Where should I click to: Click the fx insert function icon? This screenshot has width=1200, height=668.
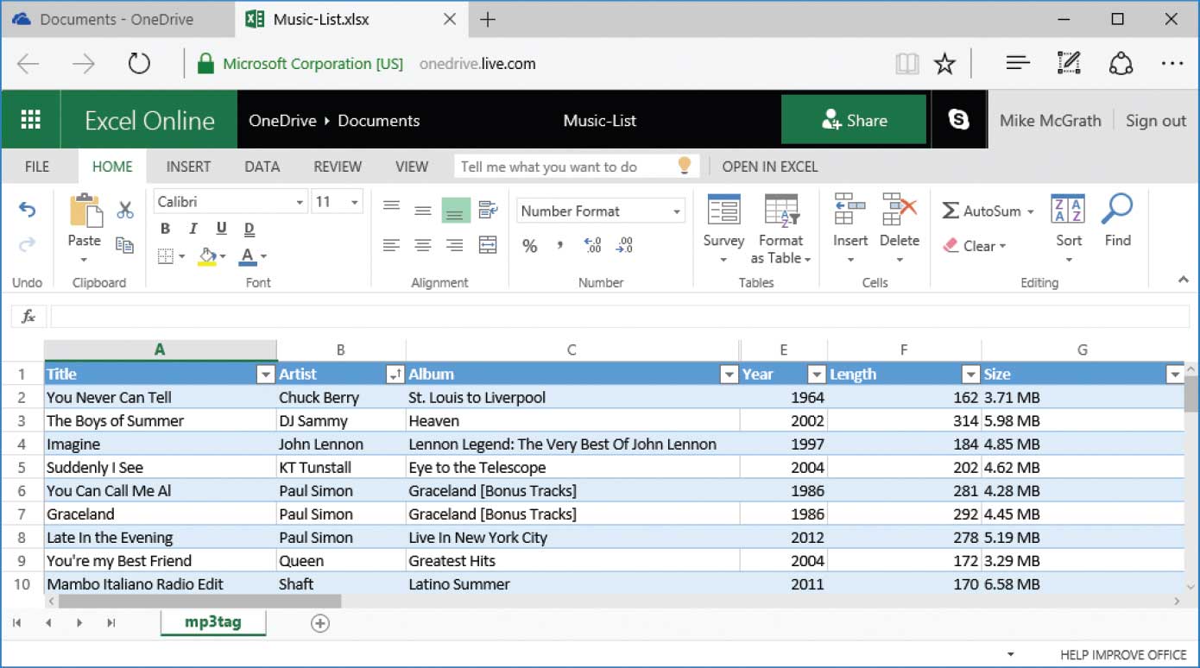pos(28,317)
